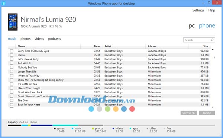
Task: Click the 912.0 MB music size label
Action: point(80,131)
